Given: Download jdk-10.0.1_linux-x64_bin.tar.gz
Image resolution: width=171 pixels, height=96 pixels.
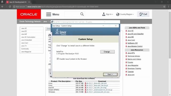Looking at the screenshot, I should pos(97,85).
